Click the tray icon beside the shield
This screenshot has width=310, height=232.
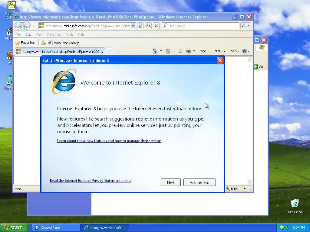pos(288,227)
